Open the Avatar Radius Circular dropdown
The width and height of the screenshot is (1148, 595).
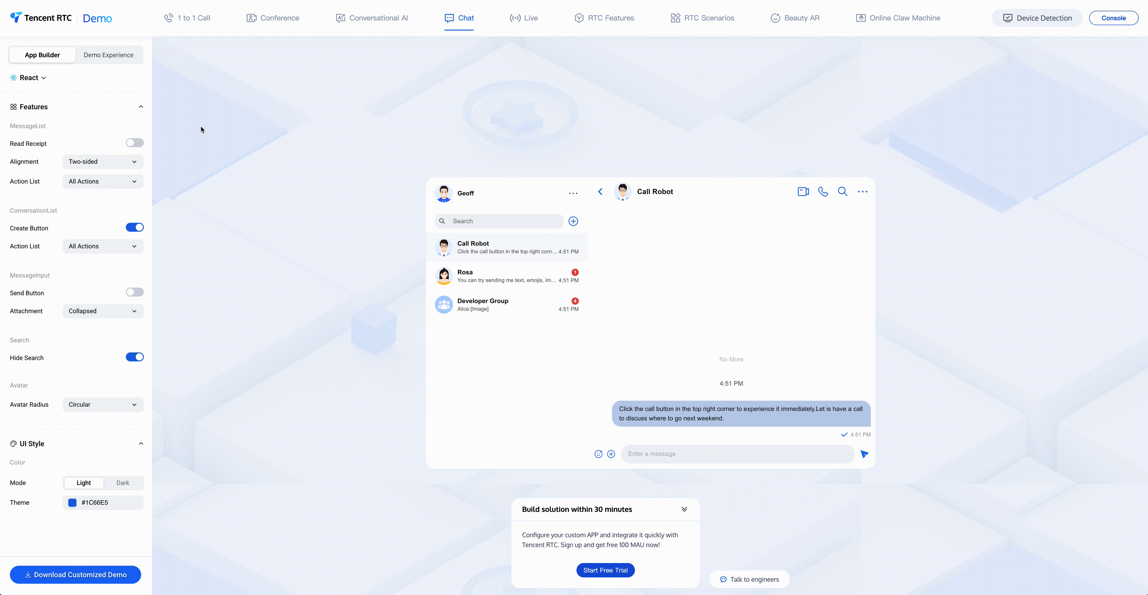103,404
